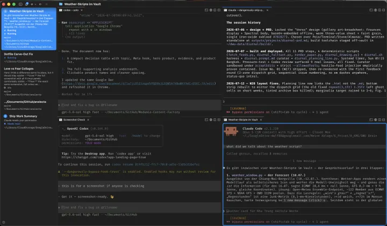Open a new terminal in the bottom Weather-Skripte pane

coord(371,120)
